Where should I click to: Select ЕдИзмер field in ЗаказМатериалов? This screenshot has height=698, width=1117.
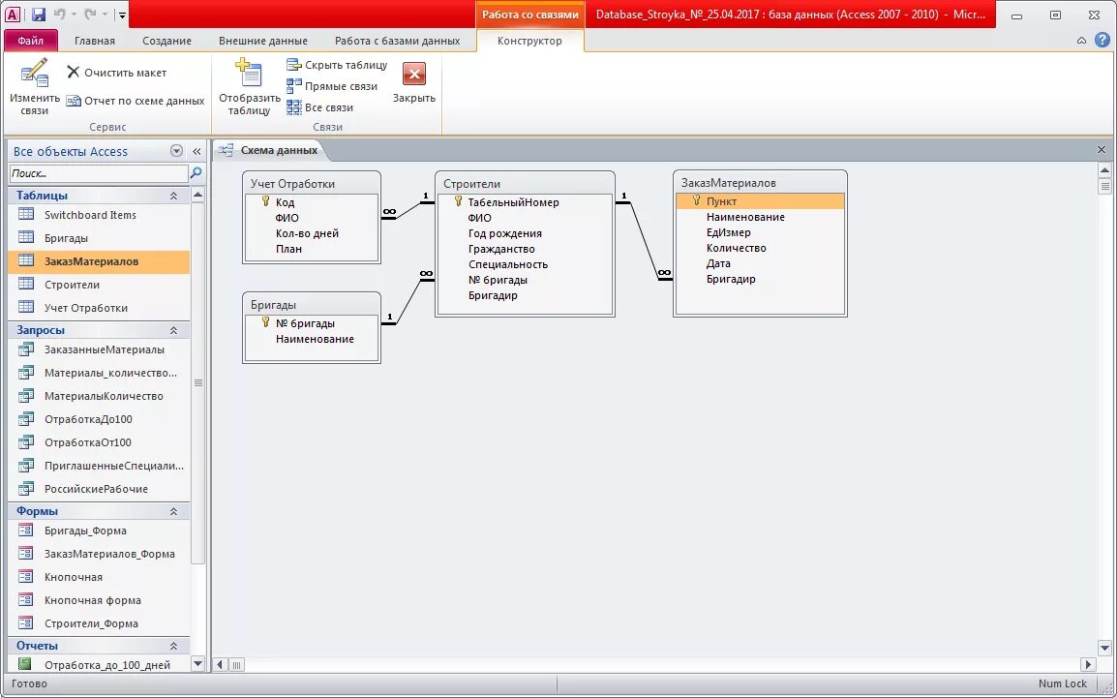point(729,232)
